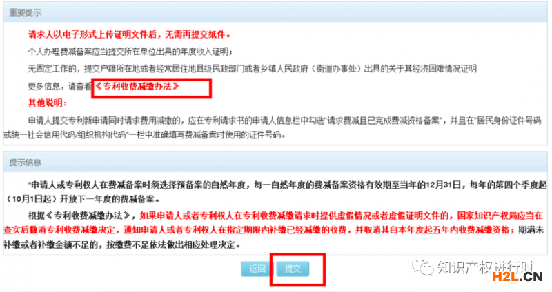Click the paragraph starting 申请人或专利权人在费减备案时
This screenshot has height=292, width=552.
point(275,192)
